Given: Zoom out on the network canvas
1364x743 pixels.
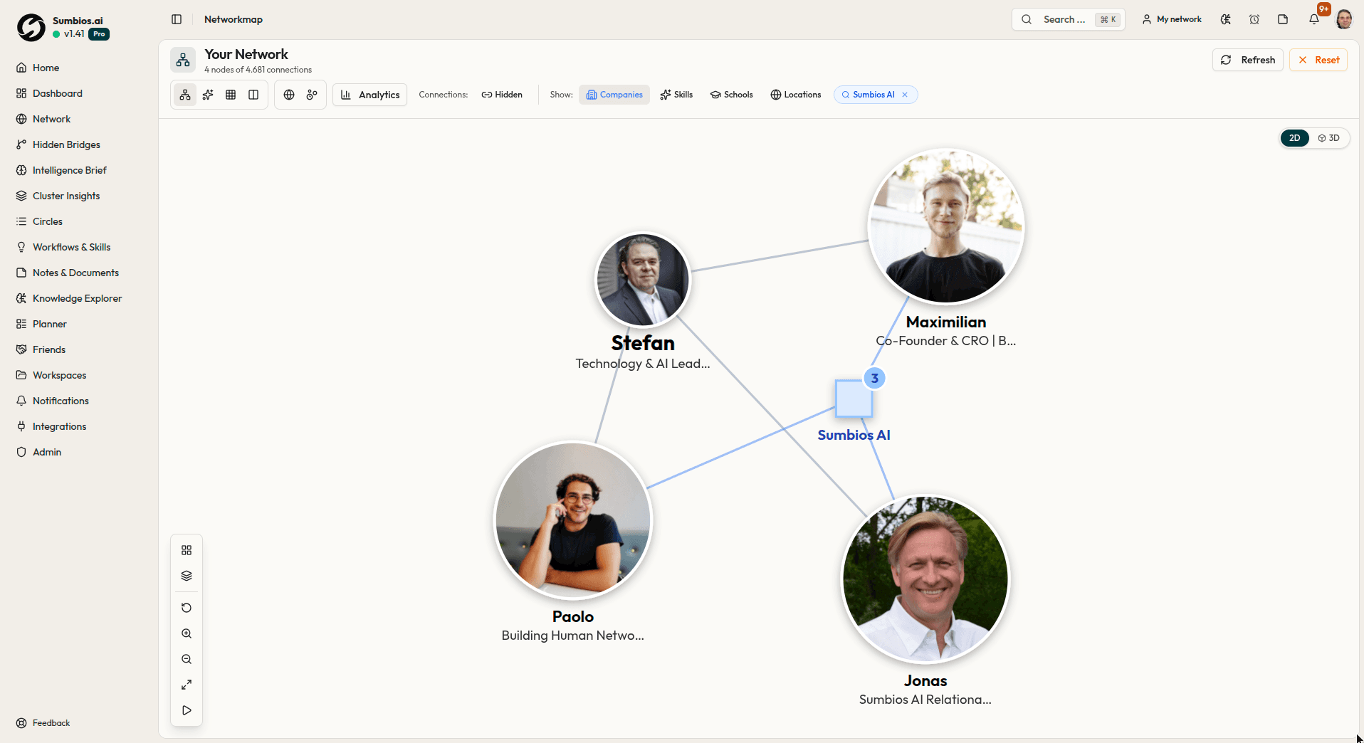Looking at the screenshot, I should pos(187,659).
